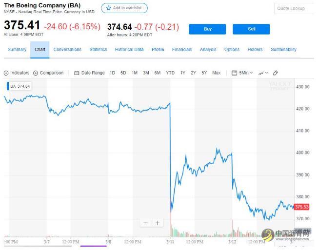
Task: Open the 5Min interval dropdown
Action: point(242,73)
